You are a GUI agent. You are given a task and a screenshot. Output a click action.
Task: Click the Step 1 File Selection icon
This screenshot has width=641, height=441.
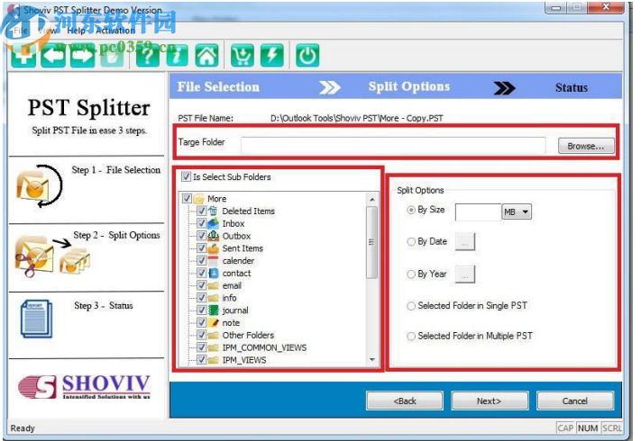[x=40, y=186]
